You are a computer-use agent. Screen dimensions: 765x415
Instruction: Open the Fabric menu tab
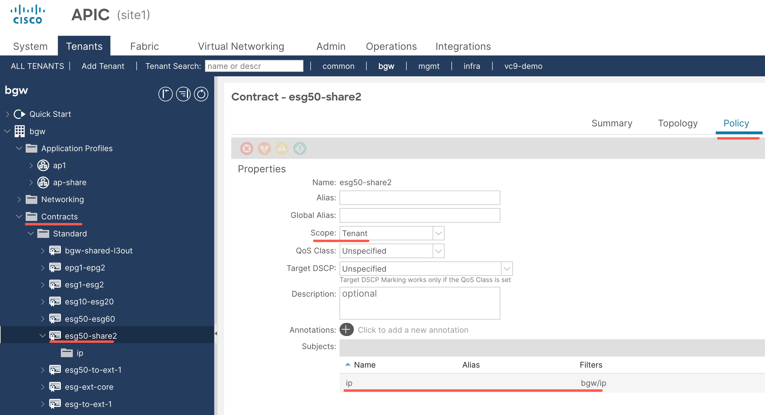pyautogui.click(x=144, y=46)
